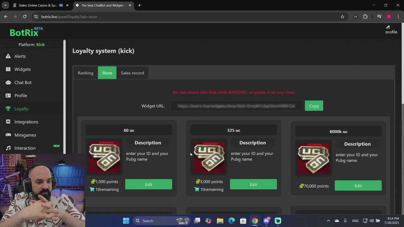Viewport: 404px width, 227px height.
Task: Open the Sales record tab
Action: [x=132, y=73]
